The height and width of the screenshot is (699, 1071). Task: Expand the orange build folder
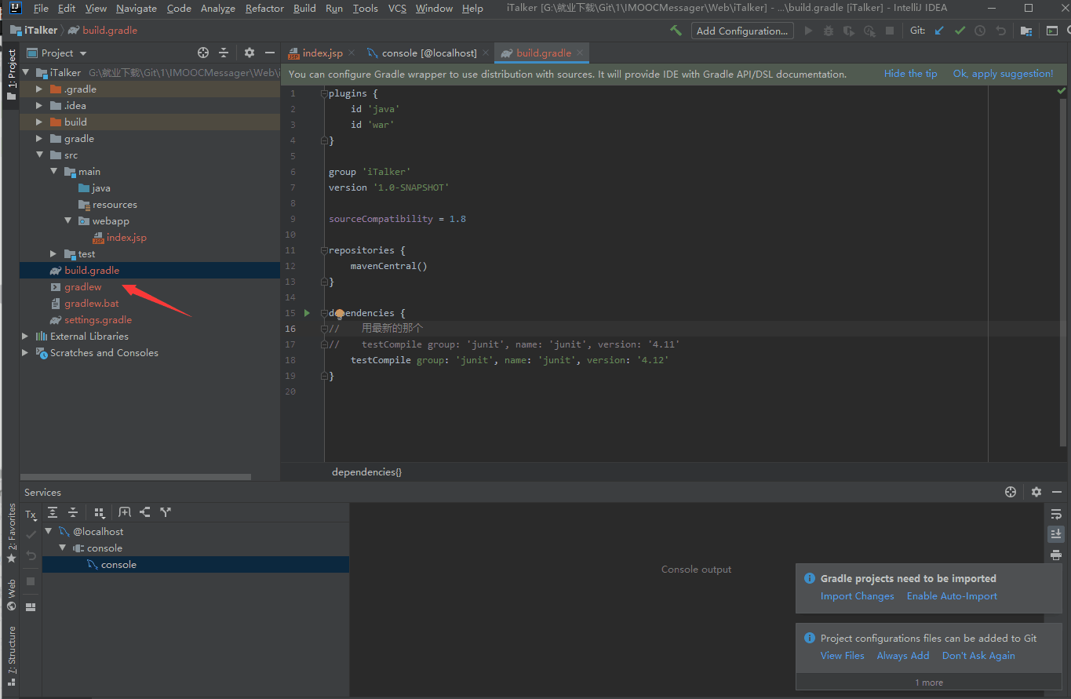point(39,122)
